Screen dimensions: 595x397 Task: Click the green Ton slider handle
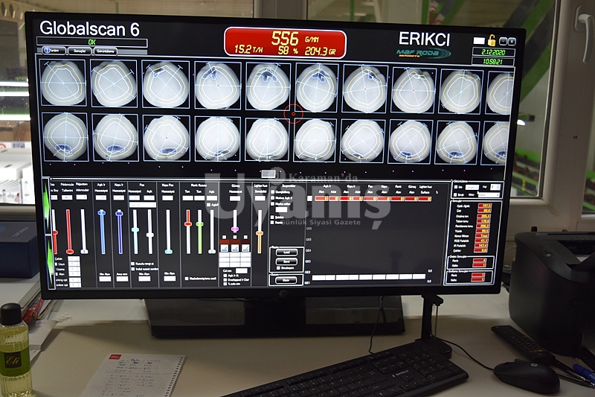(x=199, y=223)
